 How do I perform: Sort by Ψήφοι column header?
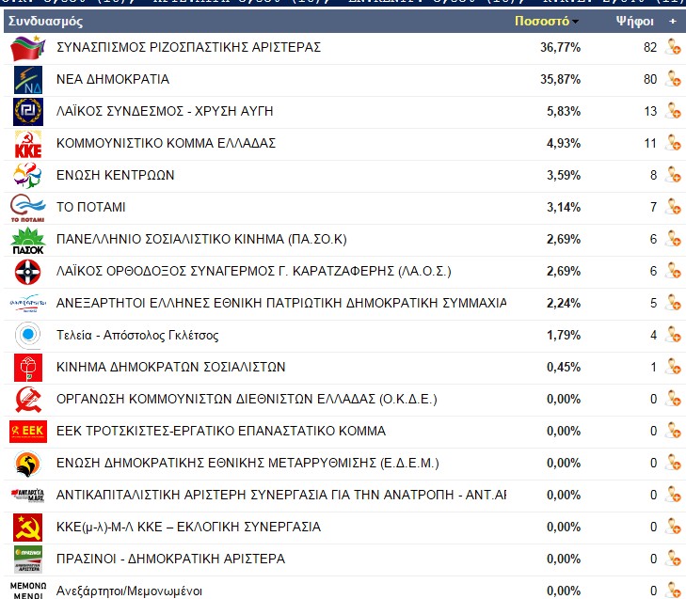(x=634, y=21)
